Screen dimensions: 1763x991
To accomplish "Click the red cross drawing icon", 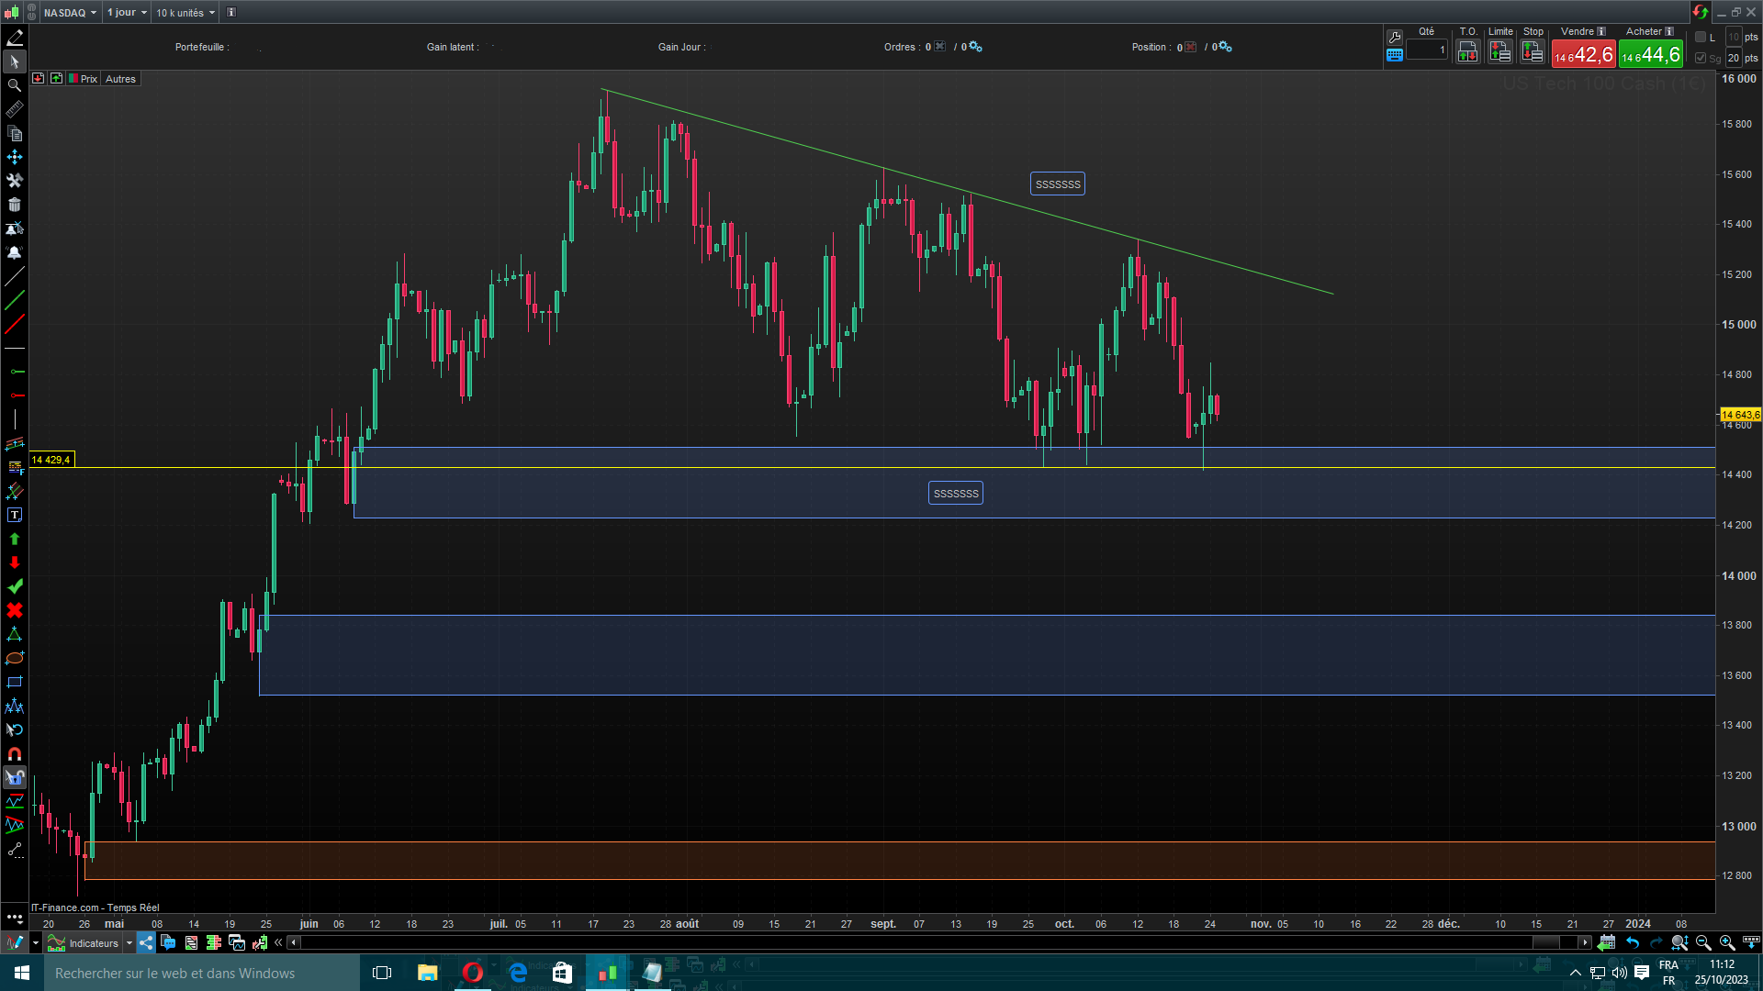I will 15,610.
